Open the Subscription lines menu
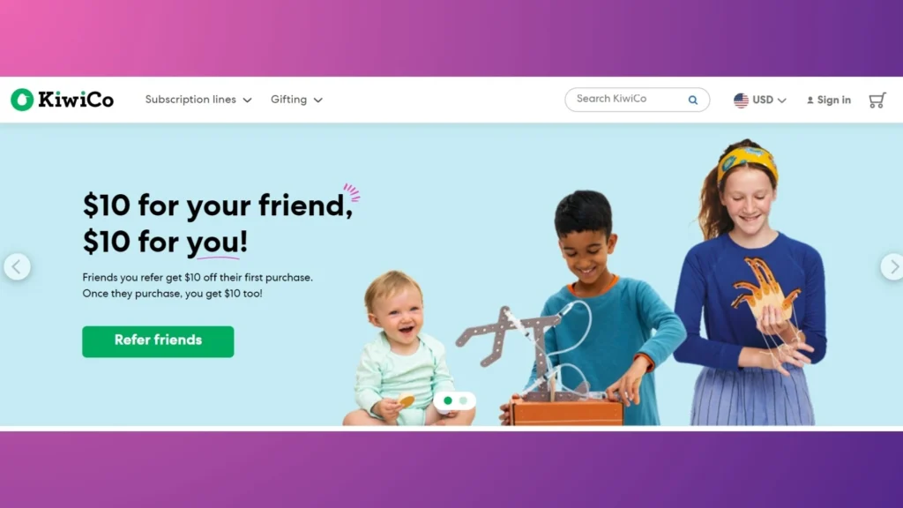The image size is (903, 508). (198, 100)
